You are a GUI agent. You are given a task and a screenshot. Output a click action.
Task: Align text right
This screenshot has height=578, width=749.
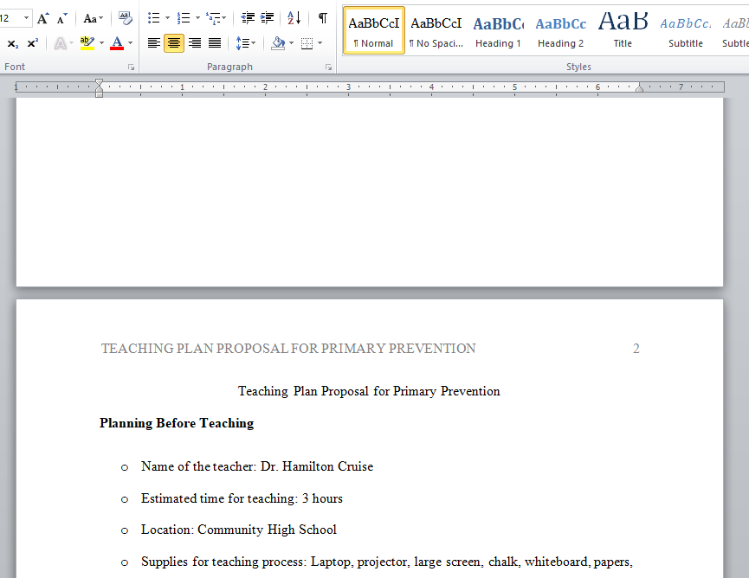point(195,43)
